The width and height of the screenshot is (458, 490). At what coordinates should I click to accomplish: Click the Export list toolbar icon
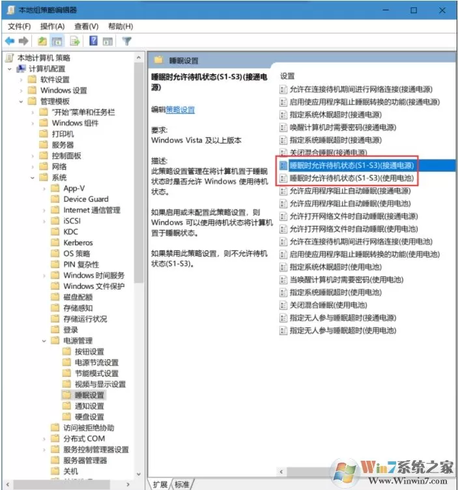(75, 41)
